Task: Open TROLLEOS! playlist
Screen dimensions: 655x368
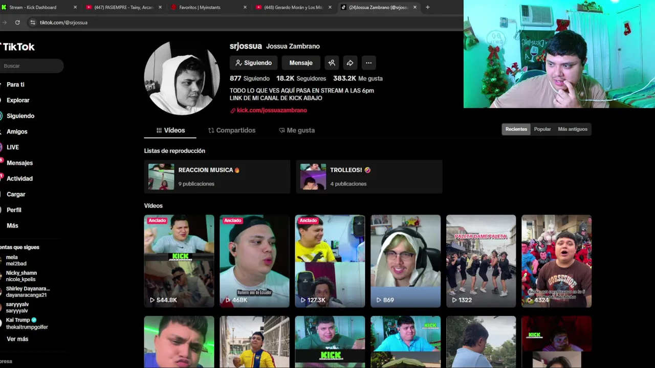Action: tap(369, 177)
